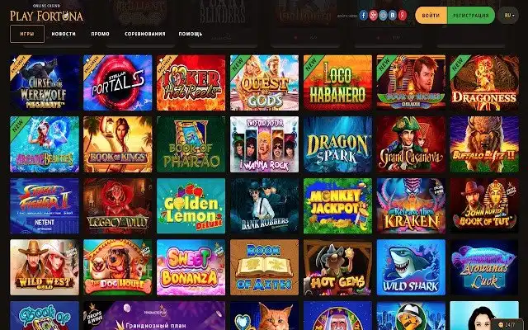The height and width of the screenshot is (330, 528).
Task: Open the Новости menu item
Action: [x=64, y=34]
